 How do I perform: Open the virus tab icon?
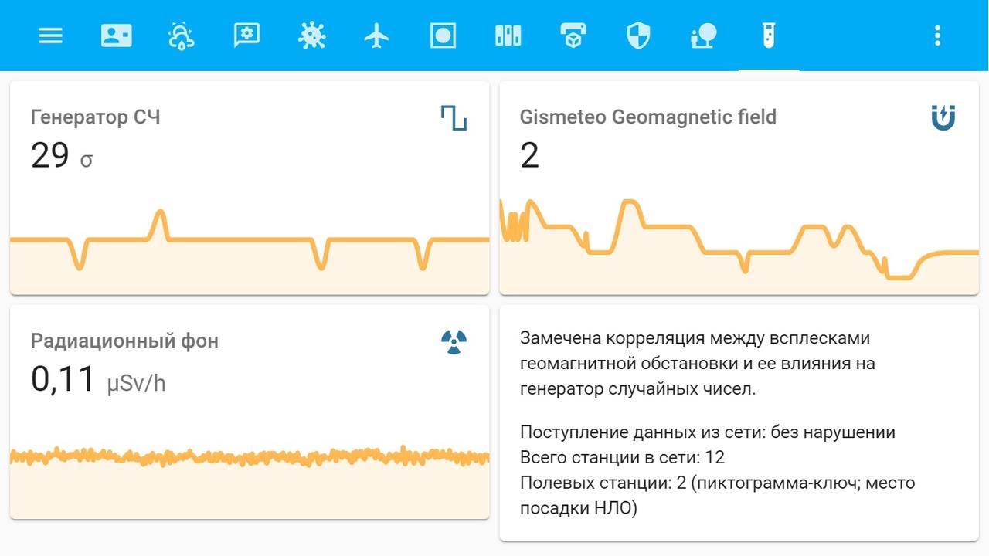pos(312,36)
